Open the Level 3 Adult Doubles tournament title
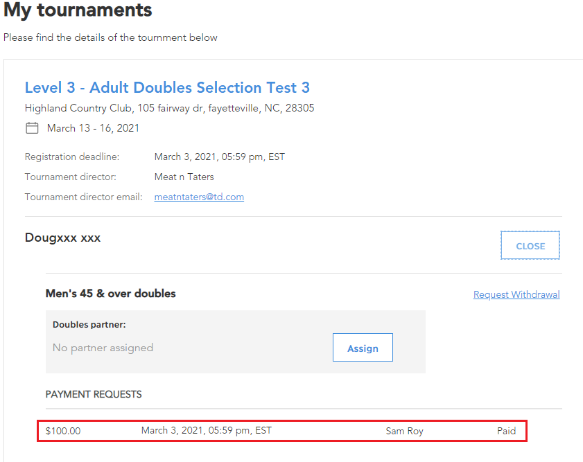583x462 pixels. coord(167,88)
